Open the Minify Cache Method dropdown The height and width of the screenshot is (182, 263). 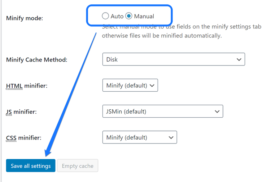click(x=174, y=59)
